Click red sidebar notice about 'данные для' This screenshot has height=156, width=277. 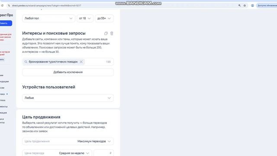coord(6,37)
